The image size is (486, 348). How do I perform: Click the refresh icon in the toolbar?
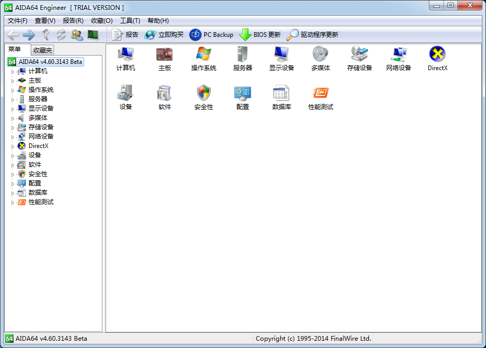(61, 35)
